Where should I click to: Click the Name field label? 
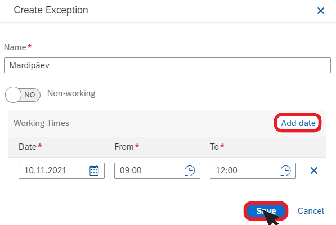pyautogui.click(x=15, y=47)
